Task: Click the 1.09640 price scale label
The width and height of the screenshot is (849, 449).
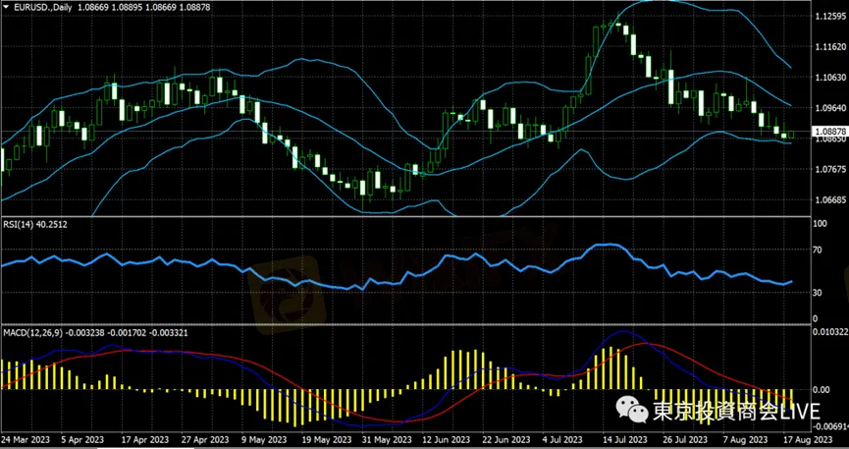Action: 830,108
